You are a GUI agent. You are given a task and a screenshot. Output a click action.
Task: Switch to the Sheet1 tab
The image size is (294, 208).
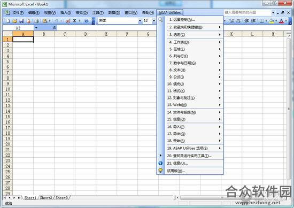click(x=30, y=198)
